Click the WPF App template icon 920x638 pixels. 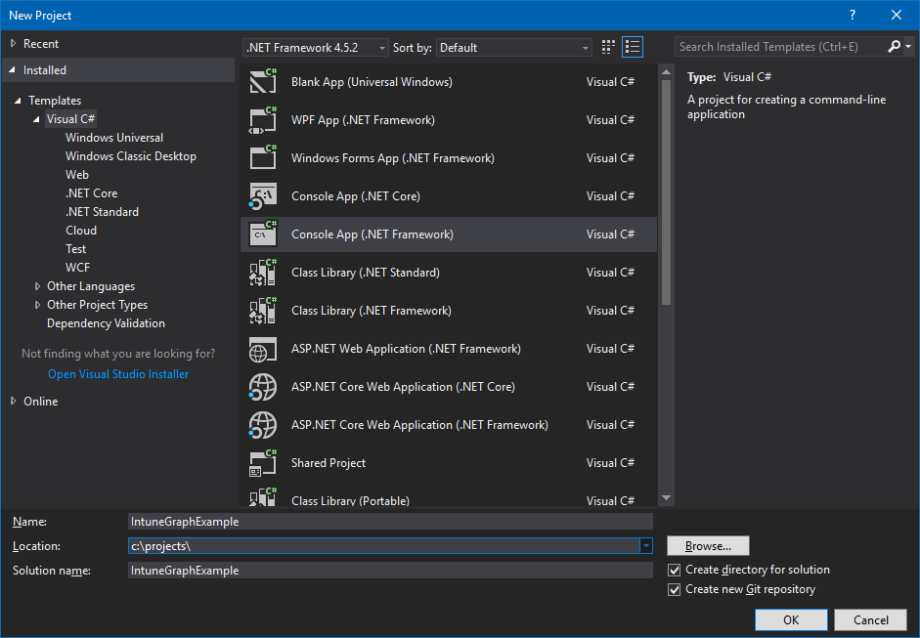[260, 119]
